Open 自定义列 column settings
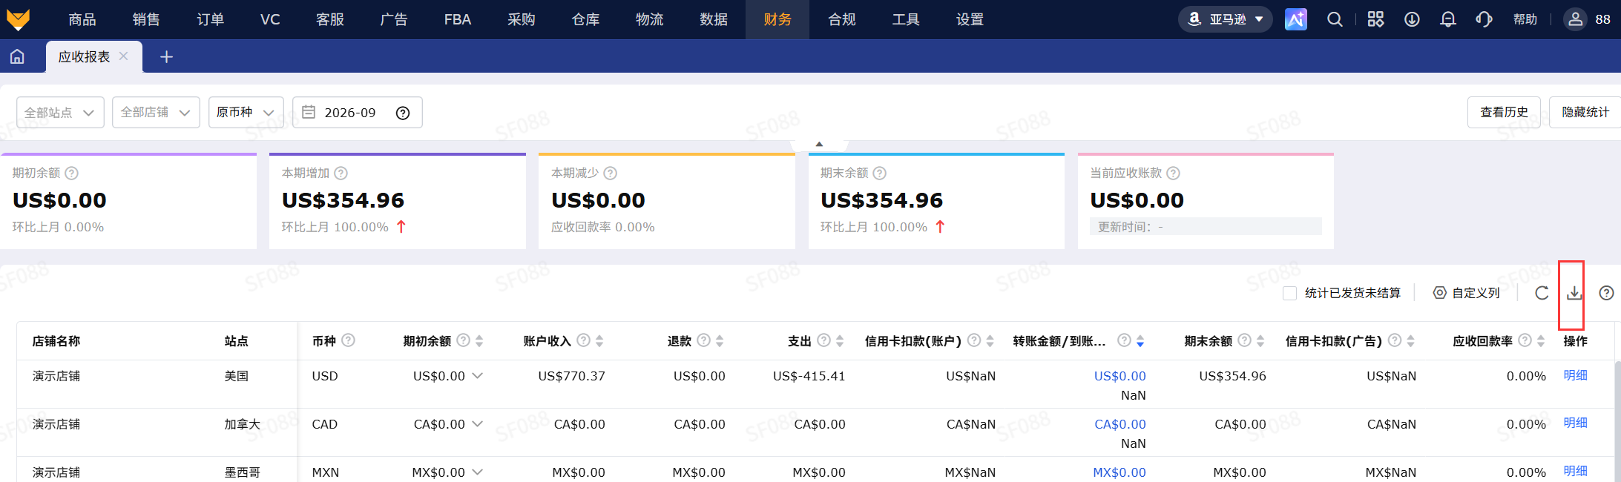1621x482 pixels. [1467, 293]
